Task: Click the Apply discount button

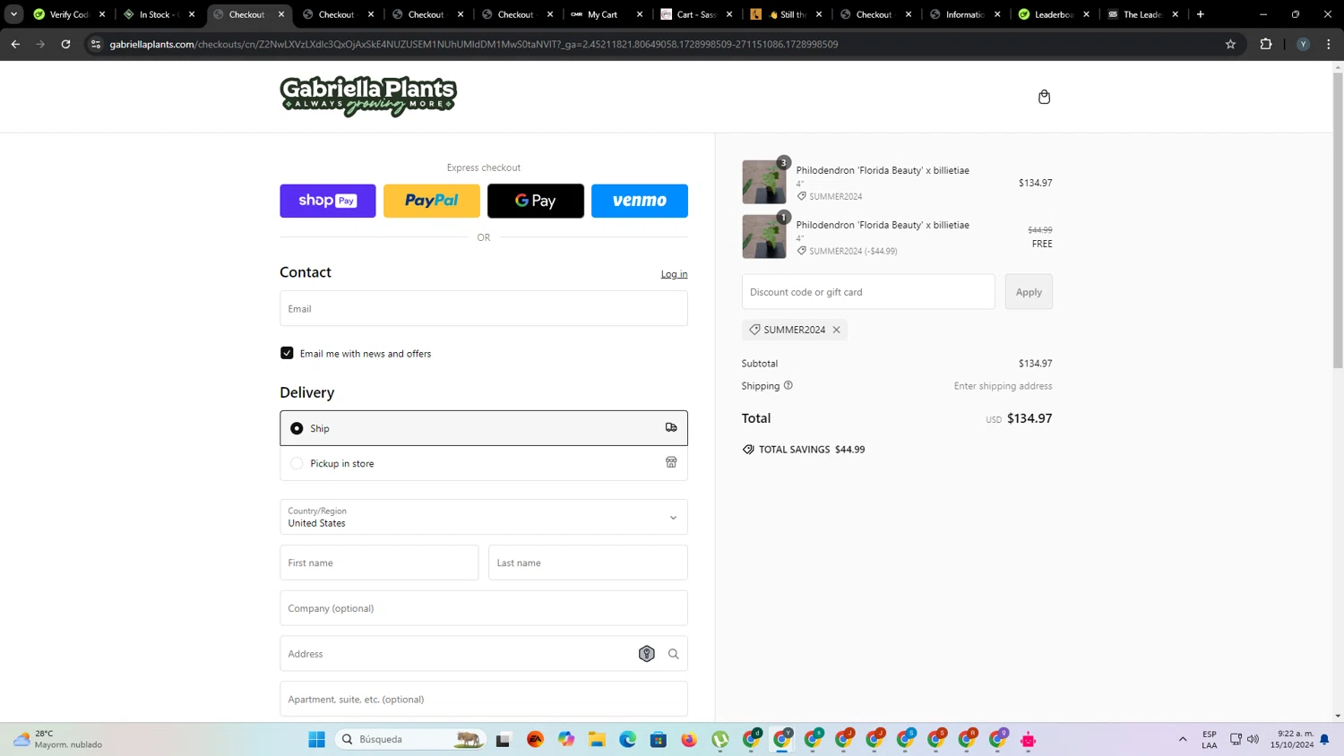Action: [1029, 292]
